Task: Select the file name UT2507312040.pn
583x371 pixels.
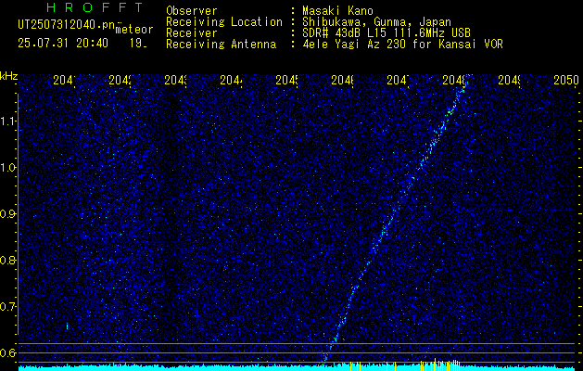Action: click(67, 25)
